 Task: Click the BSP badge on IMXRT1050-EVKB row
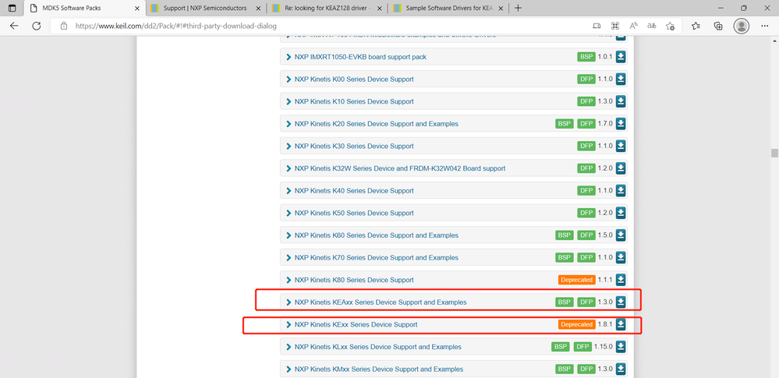[x=586, y=57]
